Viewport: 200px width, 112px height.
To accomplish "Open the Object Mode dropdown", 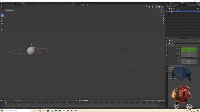I will 5,7.
